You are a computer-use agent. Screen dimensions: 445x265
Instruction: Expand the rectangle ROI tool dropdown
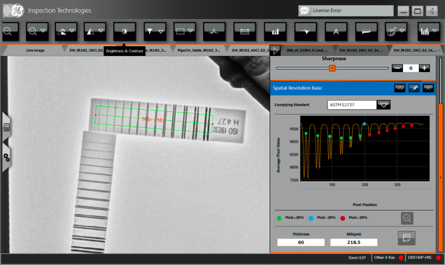(x=190, y=31)
